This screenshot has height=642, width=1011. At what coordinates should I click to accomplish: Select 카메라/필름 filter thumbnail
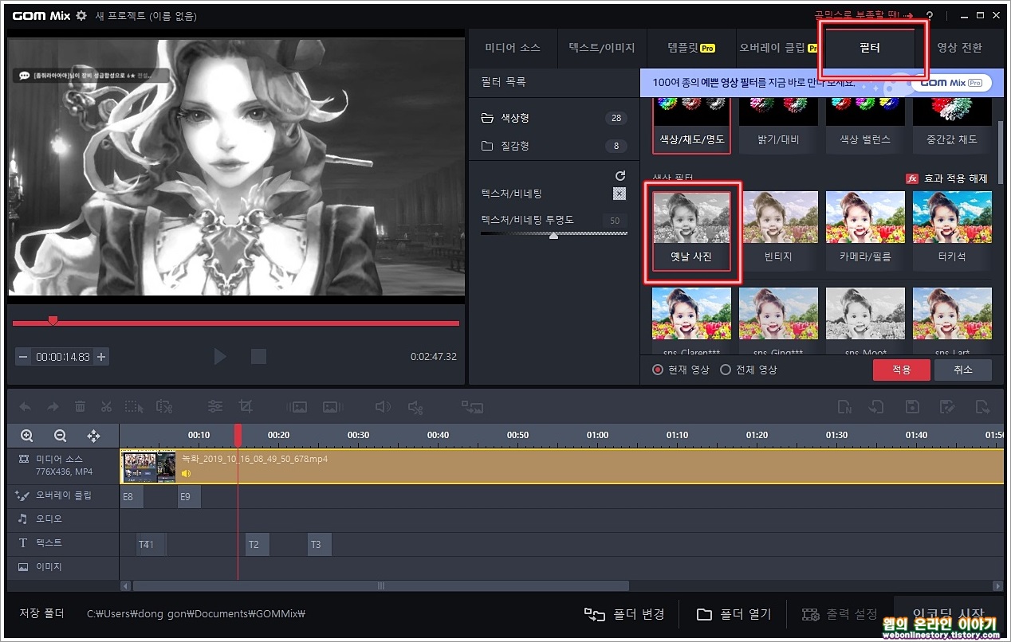tap(865, 231)
